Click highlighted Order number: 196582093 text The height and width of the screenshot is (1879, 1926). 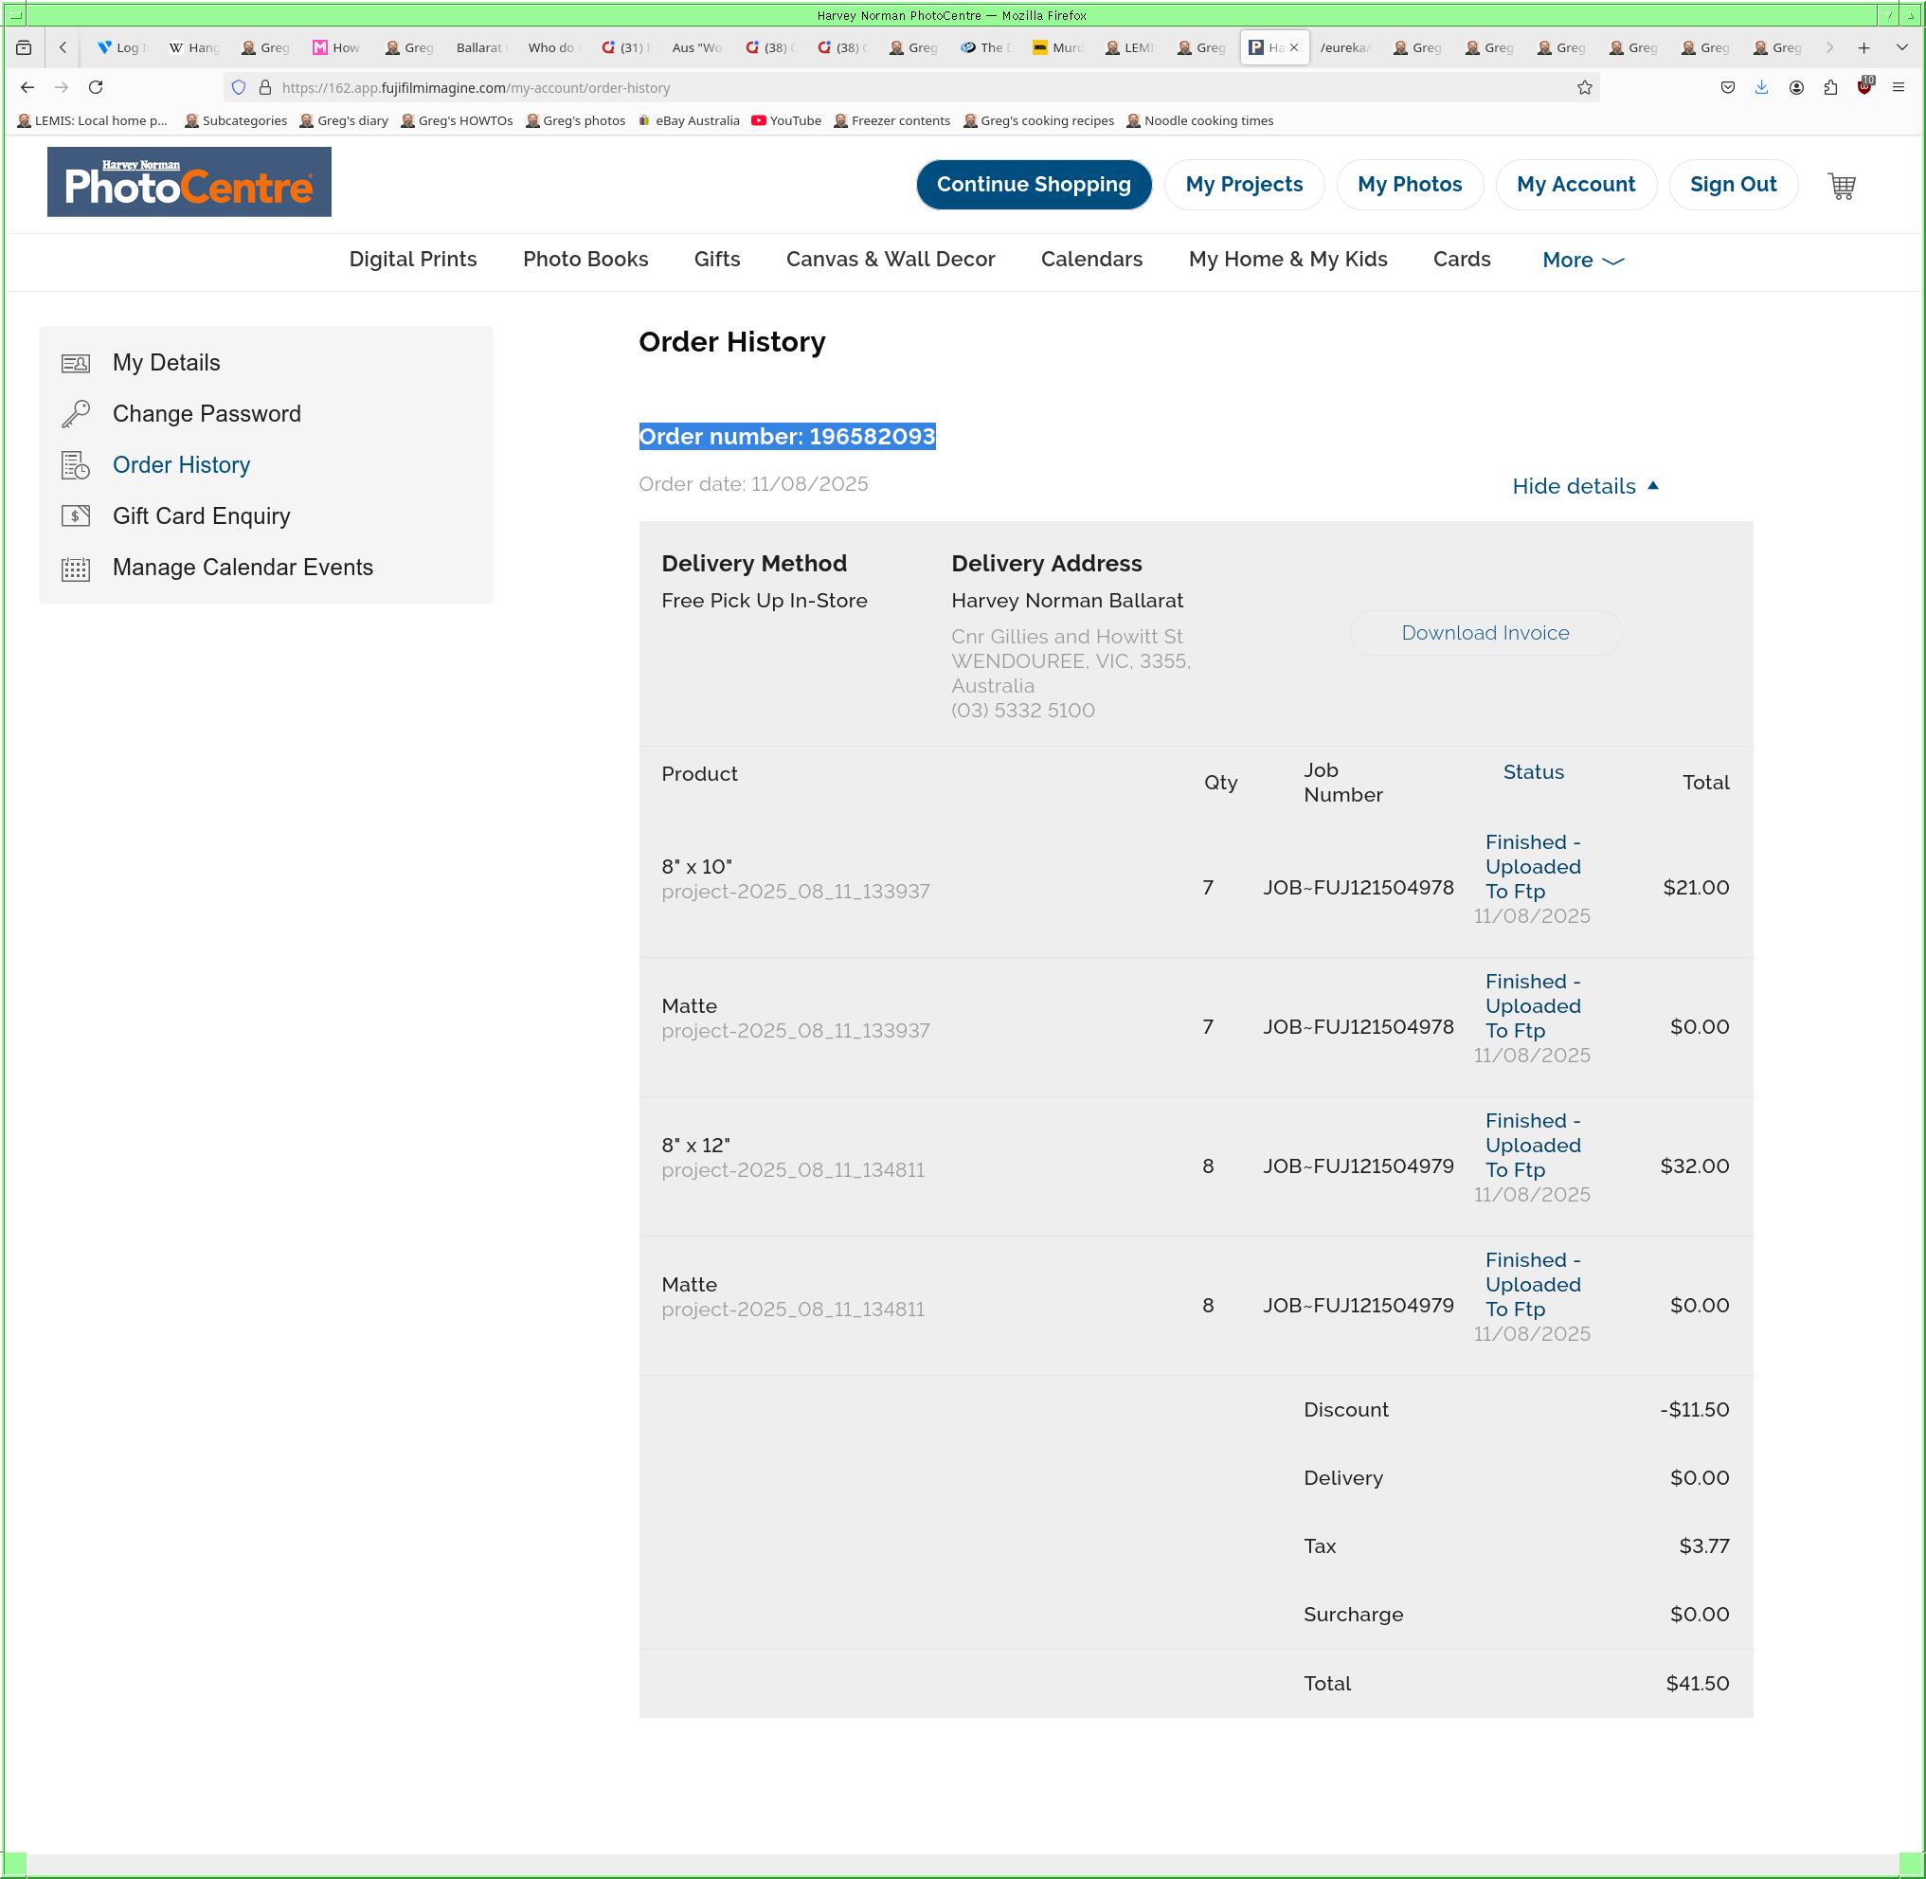[786, 437]
